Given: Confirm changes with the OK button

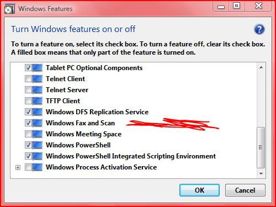Looking at the screenshot, I should coord(199,190).
